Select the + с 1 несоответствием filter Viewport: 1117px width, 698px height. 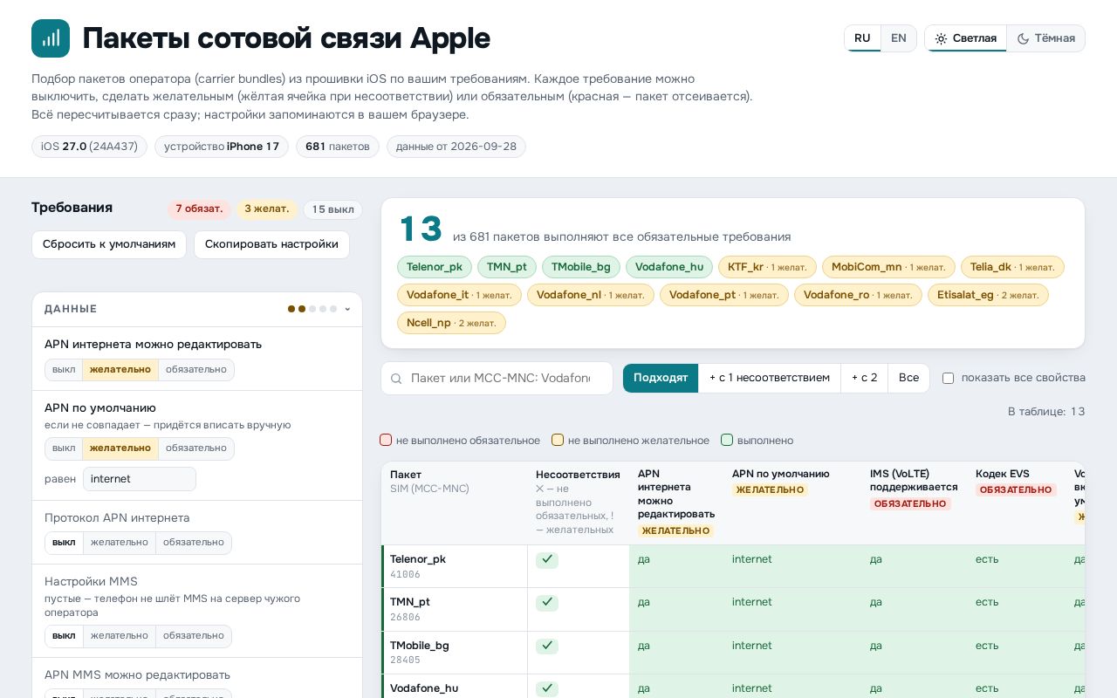pyautogui.click(x=770, y=378)
